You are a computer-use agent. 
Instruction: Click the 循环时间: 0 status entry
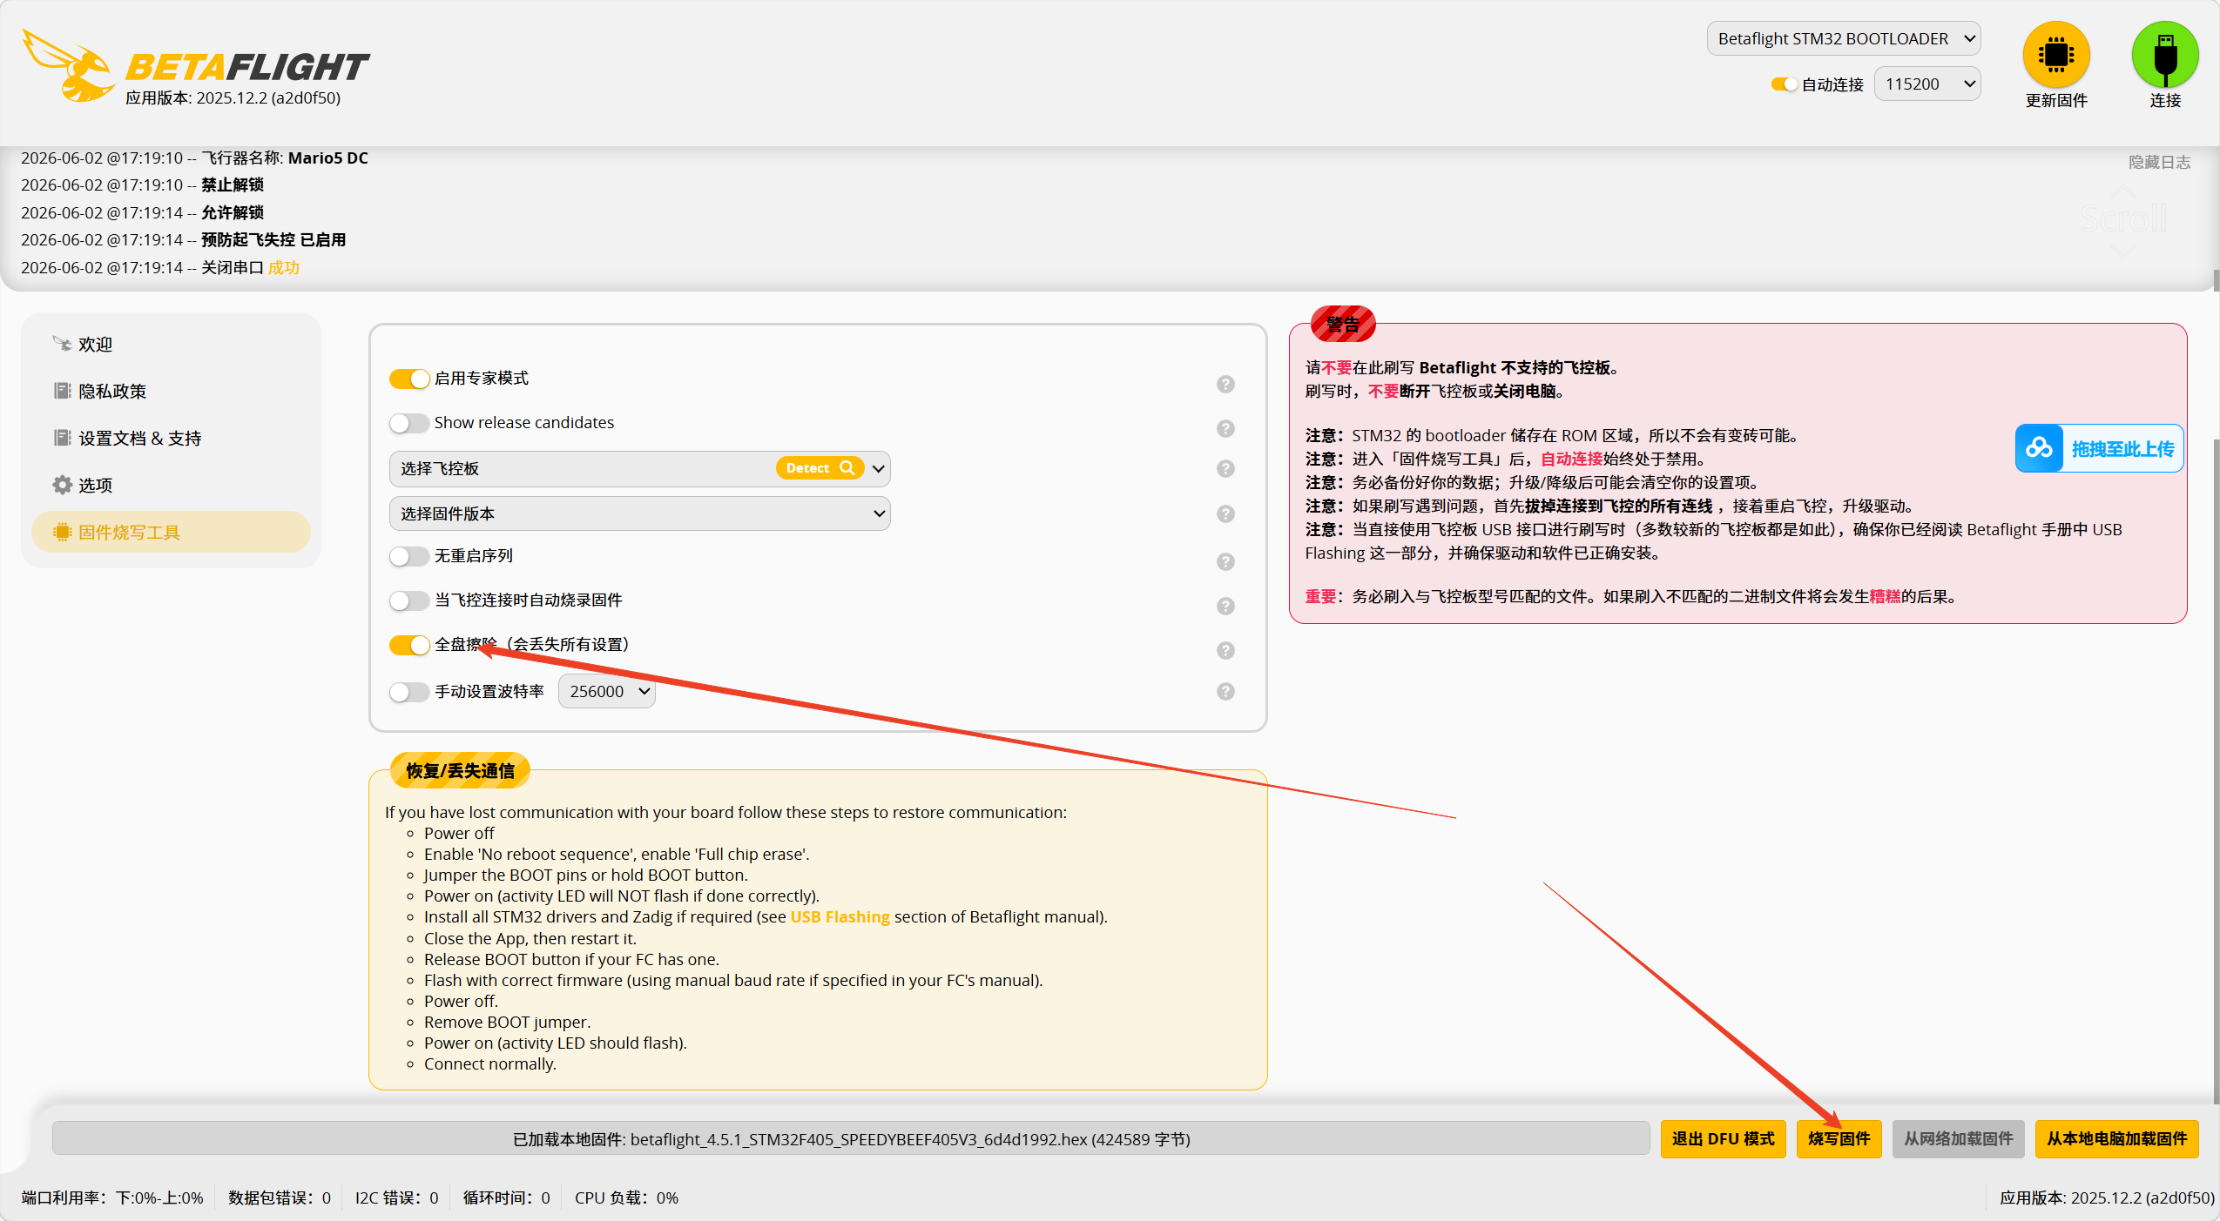506,1198
